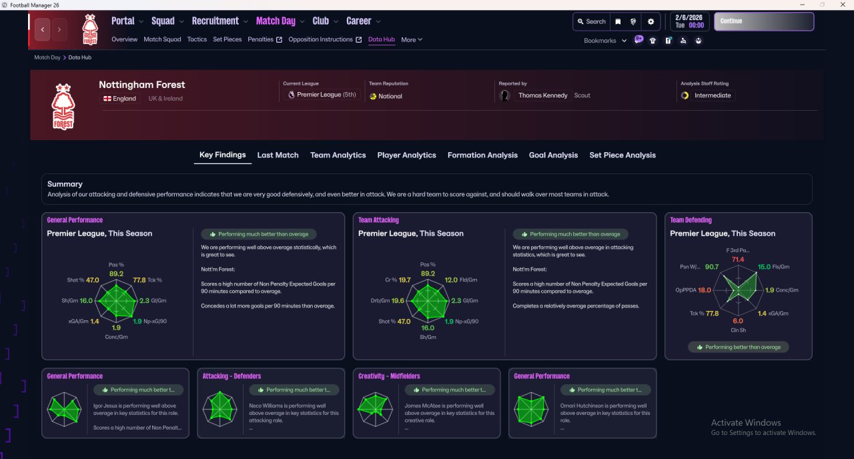Open the Match Squad submenu item
The width and height of the screenshot is (854, 459).
pos(162,39)
